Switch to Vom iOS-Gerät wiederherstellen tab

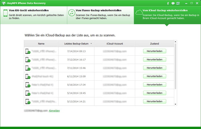34,15
